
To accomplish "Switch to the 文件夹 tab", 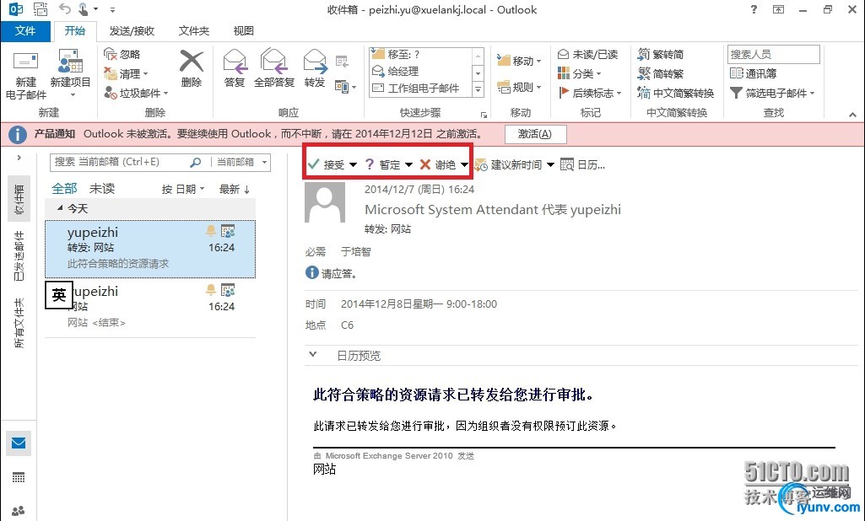I will tap(193, 31).
